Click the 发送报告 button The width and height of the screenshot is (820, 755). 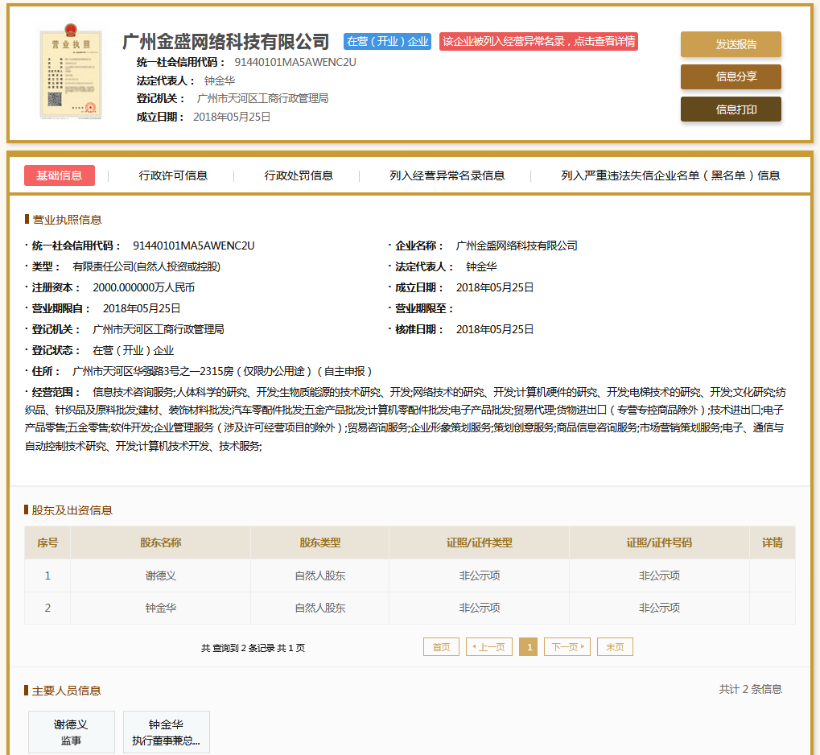tap(730, 45)
